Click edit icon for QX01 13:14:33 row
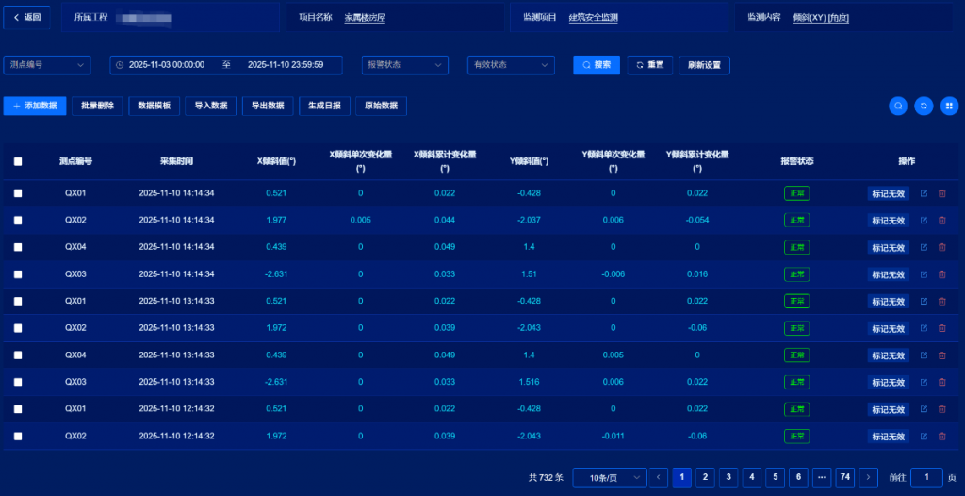This screenshot has height=496, width=965. pyautogui.click(x=924, y=302)
